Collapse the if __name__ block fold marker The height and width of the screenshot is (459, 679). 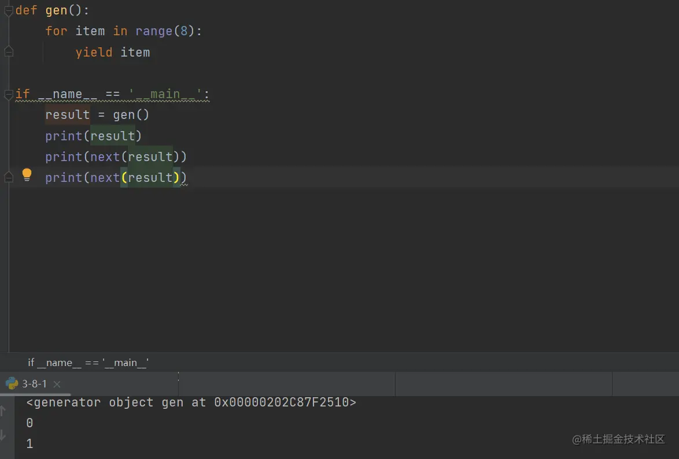pyautogui.click(x=8, y=94)
